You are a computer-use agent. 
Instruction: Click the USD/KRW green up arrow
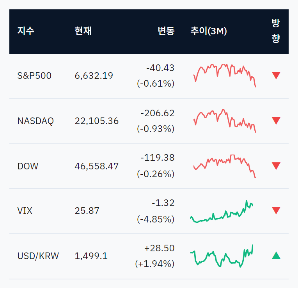point(276,256)
